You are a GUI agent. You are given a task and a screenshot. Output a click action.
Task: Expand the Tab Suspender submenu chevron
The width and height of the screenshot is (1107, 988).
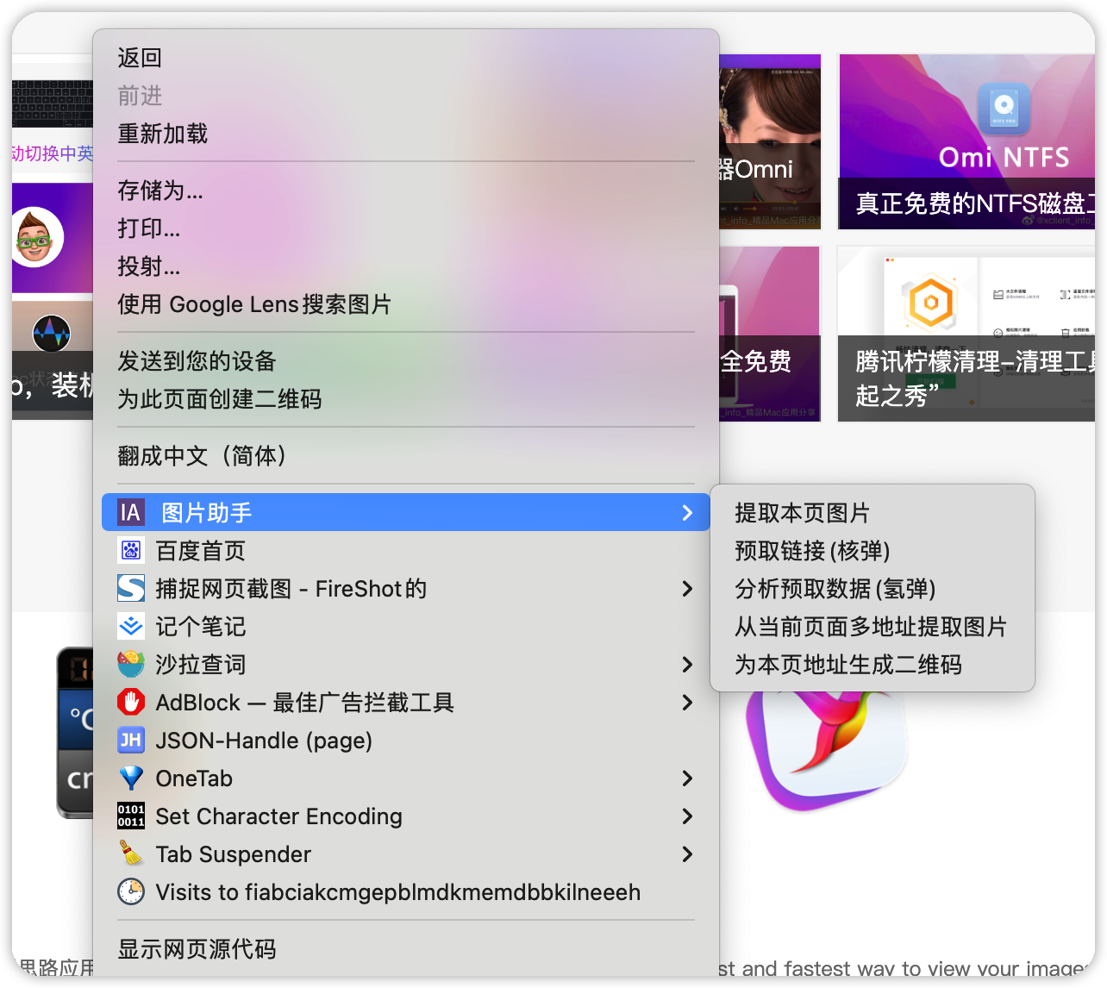[687, 854]
